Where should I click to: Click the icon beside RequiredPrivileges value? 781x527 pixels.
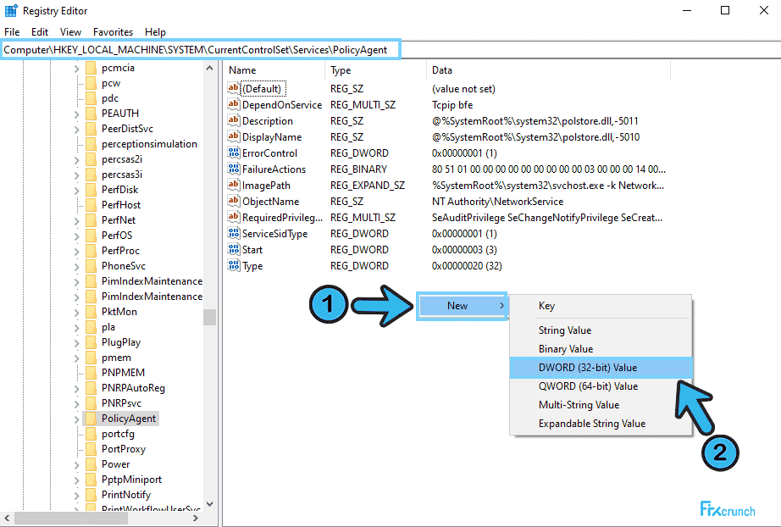tap(233, 217)
